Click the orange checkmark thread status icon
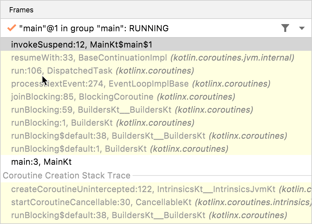Image resolution: width=312 pixels, height=224 pixels. pos(11,28)
